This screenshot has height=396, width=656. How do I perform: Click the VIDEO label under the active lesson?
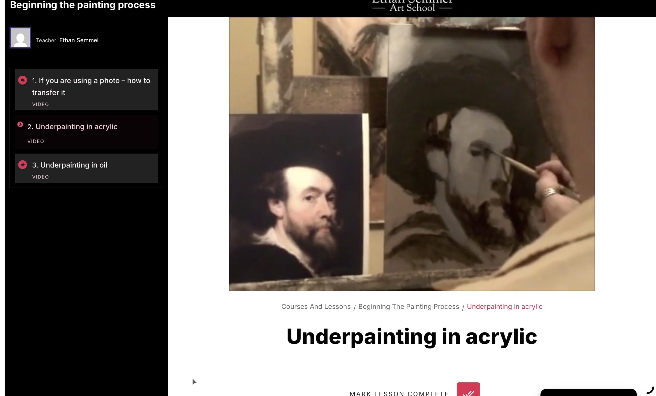click(35, 141)
